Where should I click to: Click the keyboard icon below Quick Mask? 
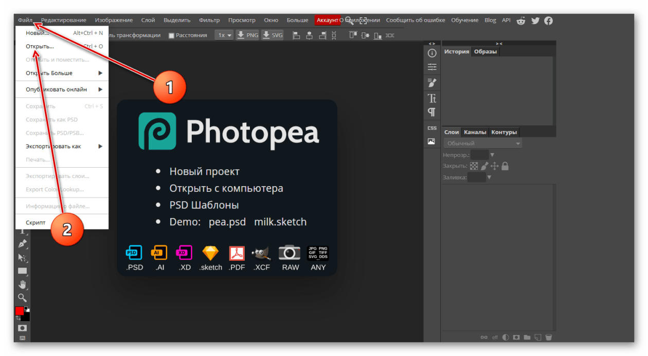click(22, 338)
